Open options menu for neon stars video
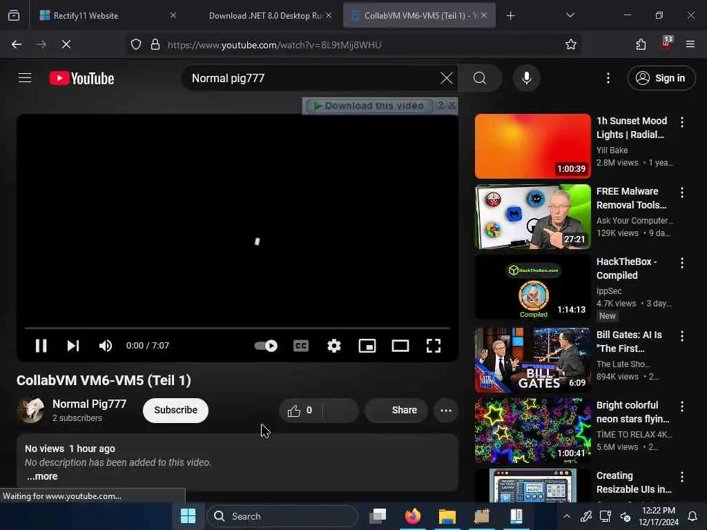Viewport: 707px width, 530px height. tap(681, 406)
